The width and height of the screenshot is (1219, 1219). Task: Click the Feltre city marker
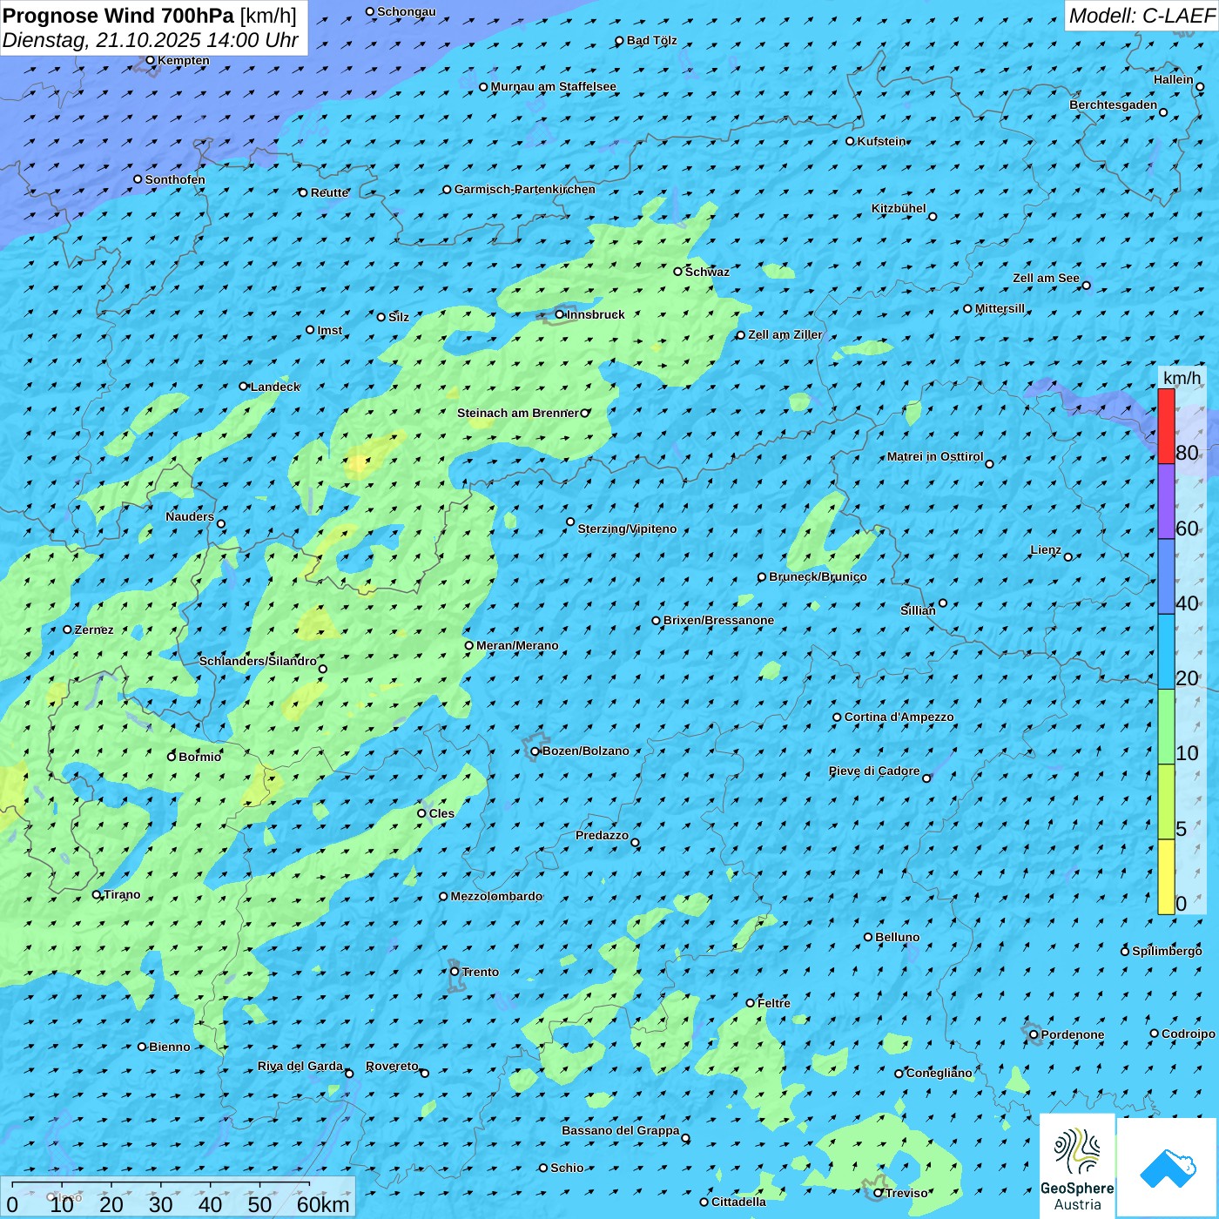[x=751, y=1003]
